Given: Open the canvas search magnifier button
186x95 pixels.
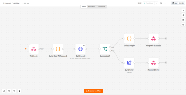Looking at the screenshot, I should pyautogui.click(x=183, y=15).
